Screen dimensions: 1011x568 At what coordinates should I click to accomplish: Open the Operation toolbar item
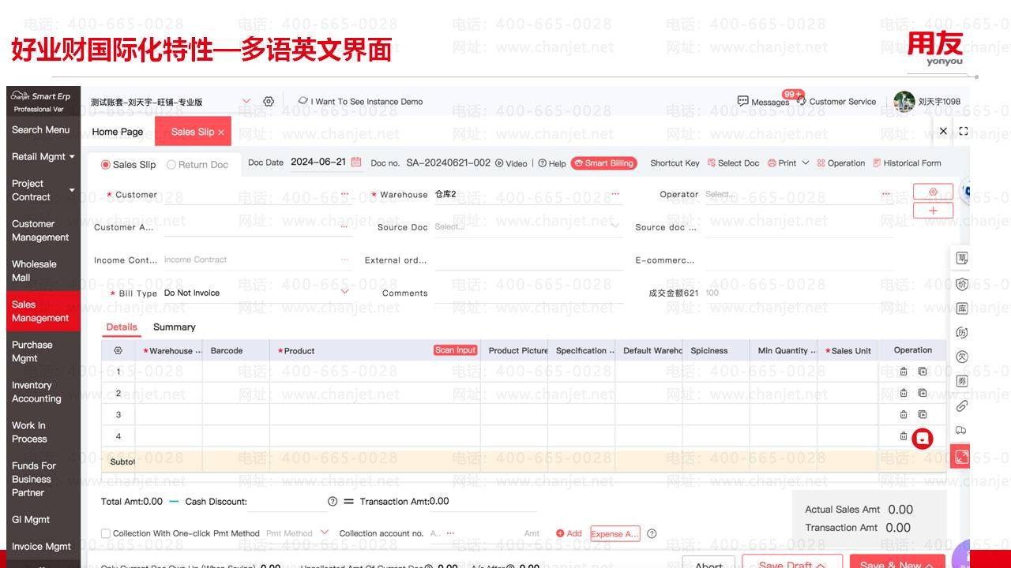click(x=840, y=163)
